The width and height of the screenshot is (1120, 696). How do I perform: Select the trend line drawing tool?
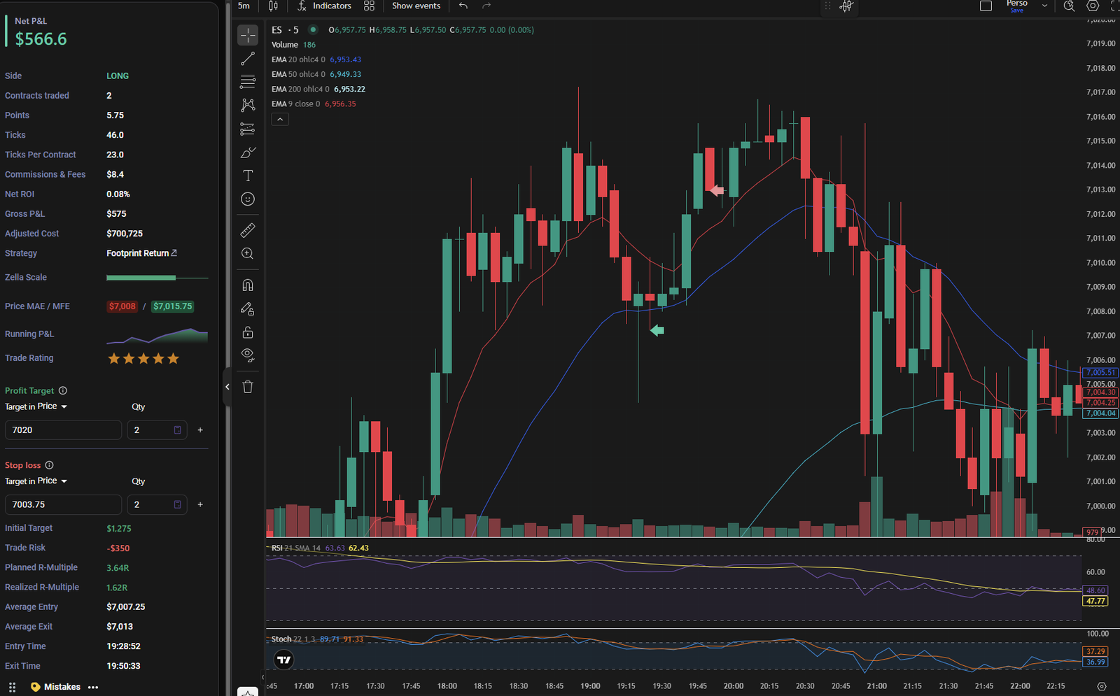(248, 59)
